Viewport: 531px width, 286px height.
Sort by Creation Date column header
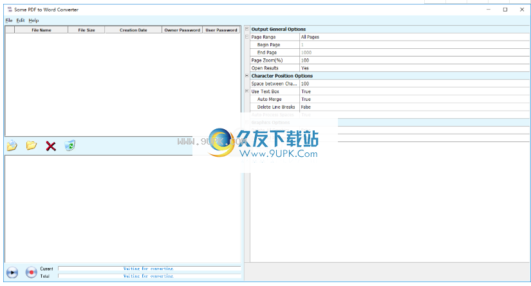click(133, 30)
